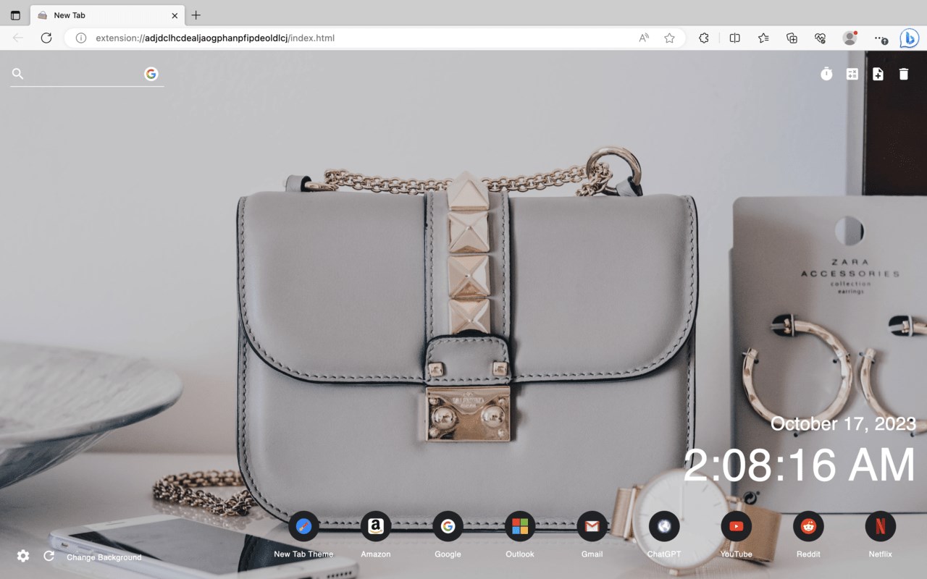Open the timer stopwatch icon
Image resolution: width=927 pixels, height=579 pixels.
coord(826,74)
